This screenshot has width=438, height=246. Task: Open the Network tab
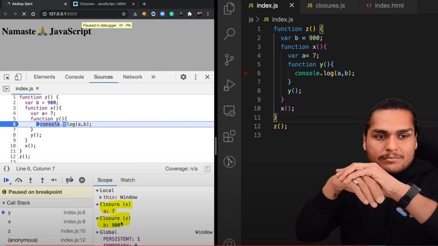click(133, 77)
